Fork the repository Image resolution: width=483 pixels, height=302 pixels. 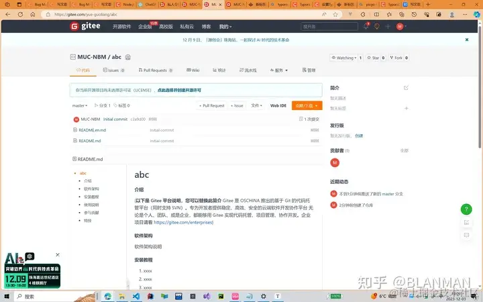(396, 58)
